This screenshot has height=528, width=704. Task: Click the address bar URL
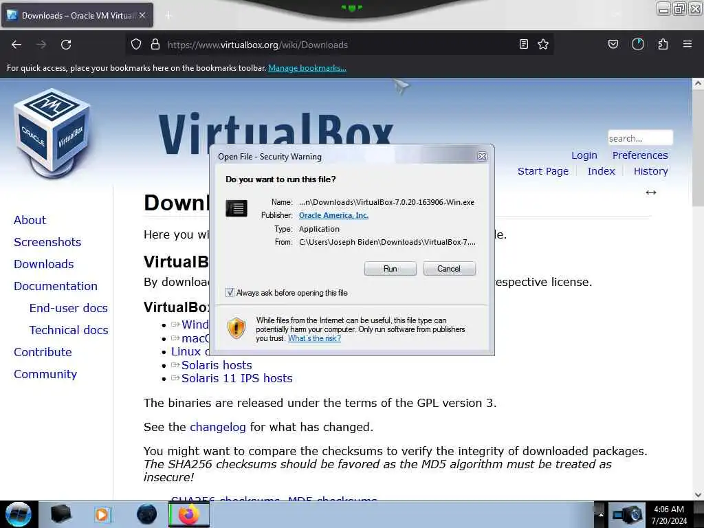257,45
